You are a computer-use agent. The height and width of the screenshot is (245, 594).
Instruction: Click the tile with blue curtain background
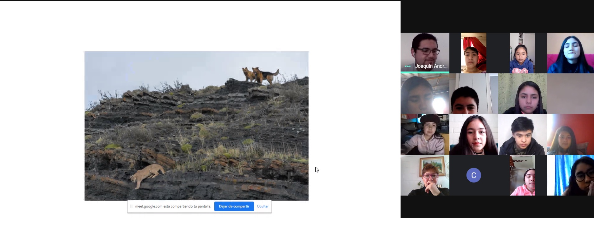(x=570, y=175)
